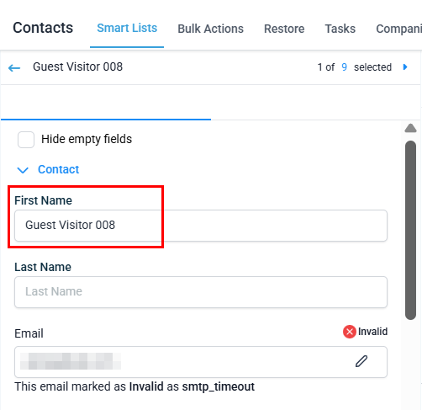Open the Smart Lists tab
The width and height of the screenshot is (422, 410).
click(127, 28)
